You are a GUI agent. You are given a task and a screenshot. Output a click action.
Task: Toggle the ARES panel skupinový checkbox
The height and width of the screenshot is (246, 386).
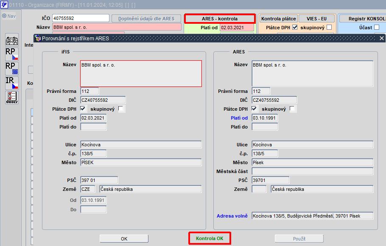pos(292,109)
